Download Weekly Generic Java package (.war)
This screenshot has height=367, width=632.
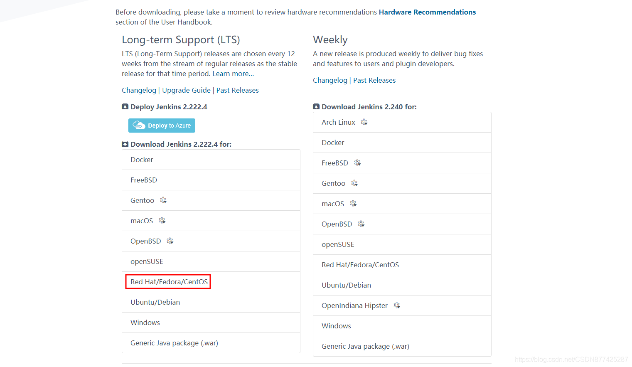pos(402,346)
